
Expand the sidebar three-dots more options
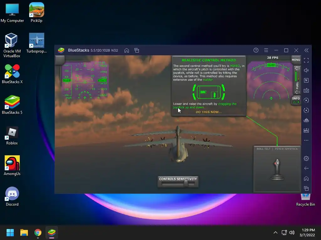(306, 140)
